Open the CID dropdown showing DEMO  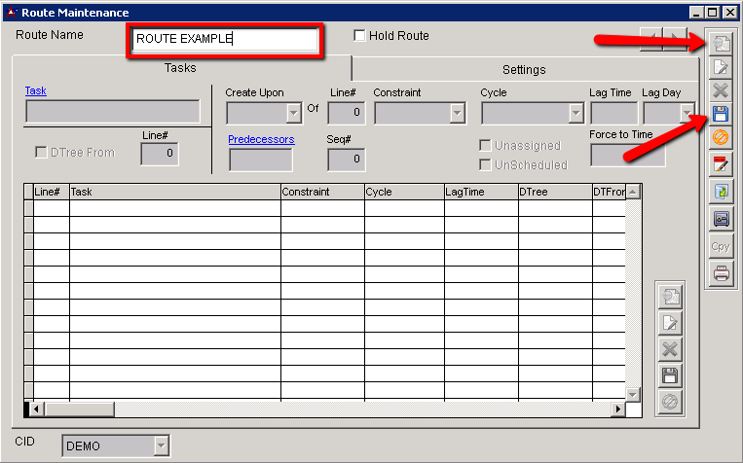[161, 445]
